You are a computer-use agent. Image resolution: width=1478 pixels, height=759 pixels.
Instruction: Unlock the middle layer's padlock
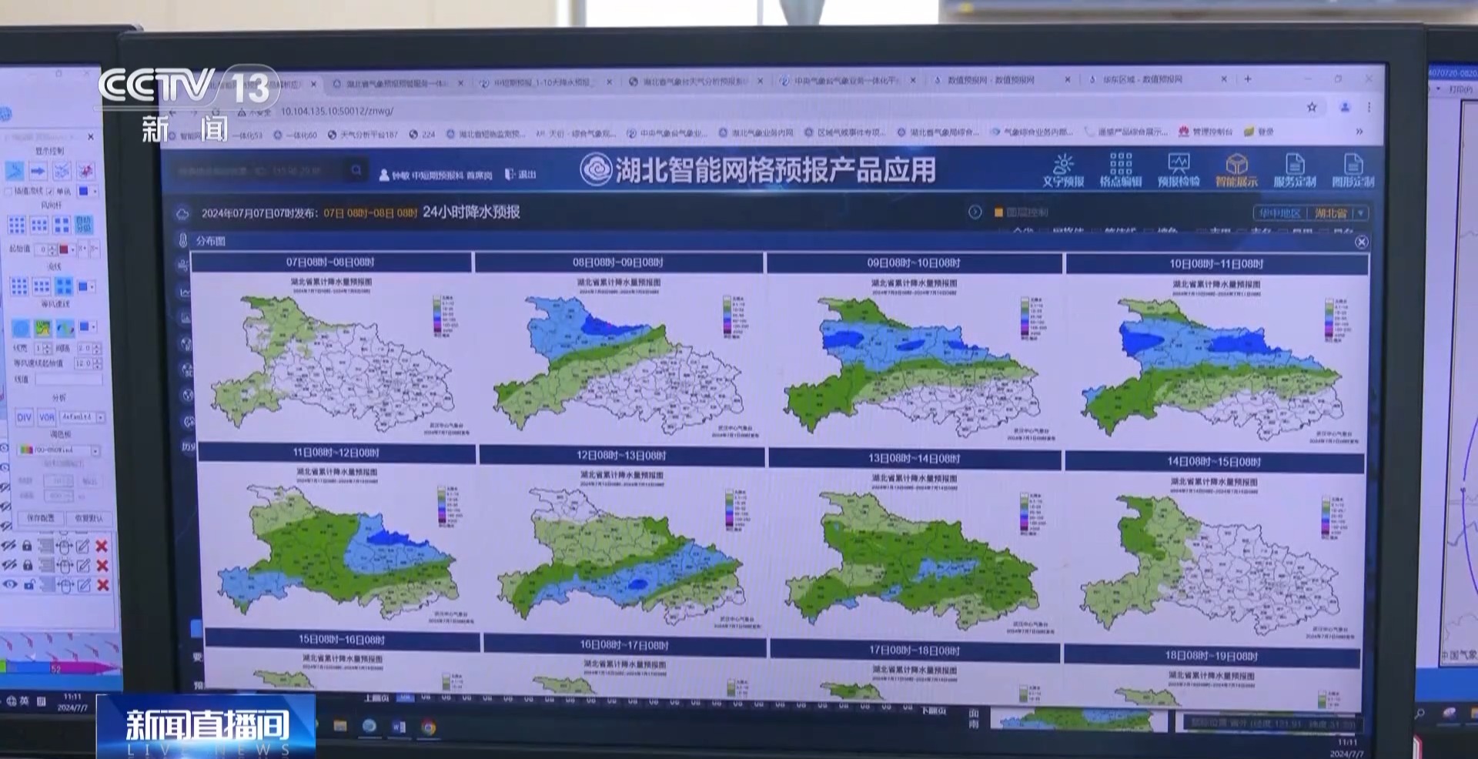coord(28,565)
